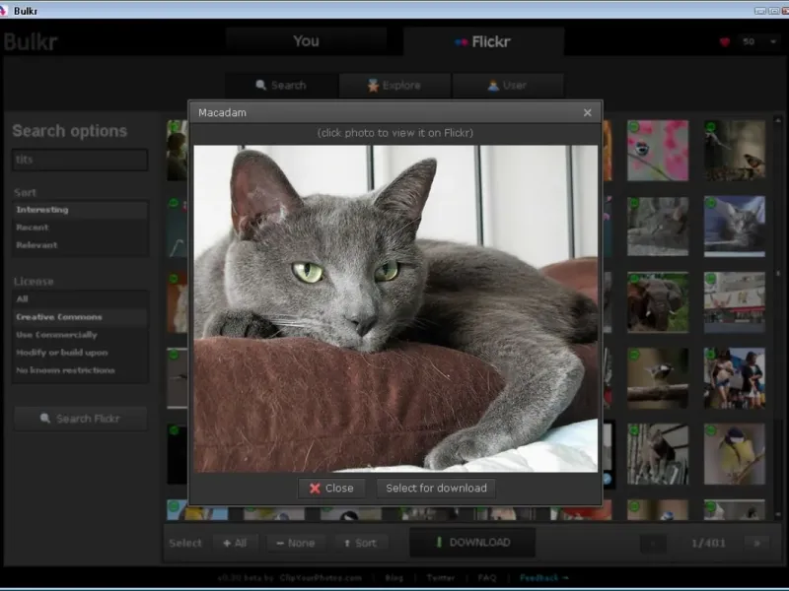Choose the Recent sort option
This screenshot has height=591, width=789.
[x=33, y=228]
